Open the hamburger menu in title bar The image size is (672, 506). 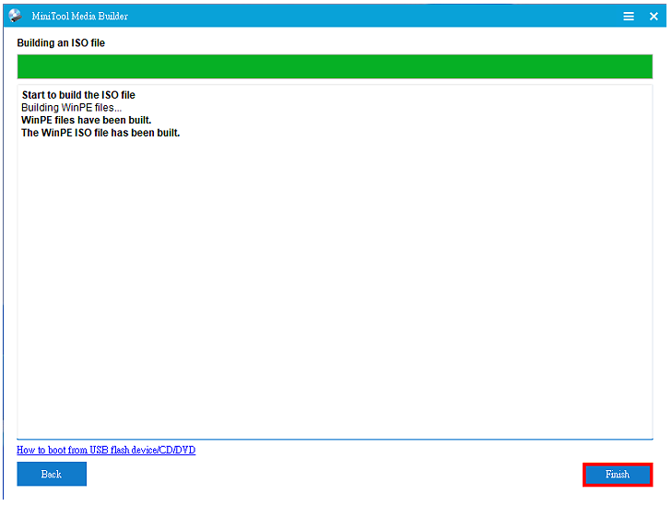point(629,17)
